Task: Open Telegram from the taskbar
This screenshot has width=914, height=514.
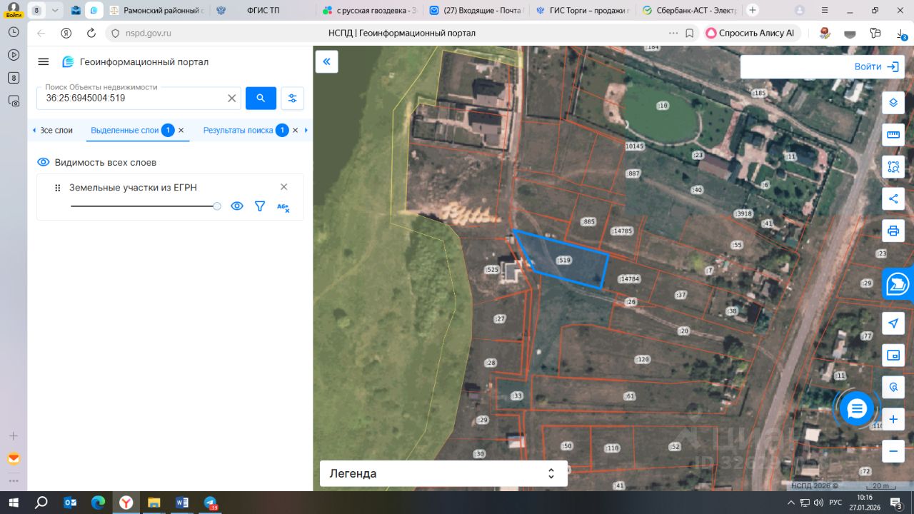Action: (210, 503)
